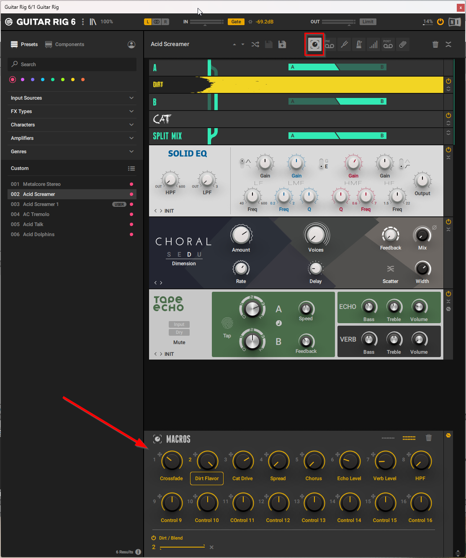Screen dimensions: 466x558
Task: Expand the Input Sources category
Action: pyautogui.click(x=72, y=98)
